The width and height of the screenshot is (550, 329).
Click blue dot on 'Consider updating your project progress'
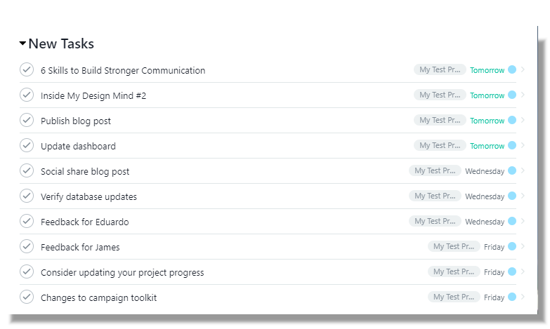[512, 271]
